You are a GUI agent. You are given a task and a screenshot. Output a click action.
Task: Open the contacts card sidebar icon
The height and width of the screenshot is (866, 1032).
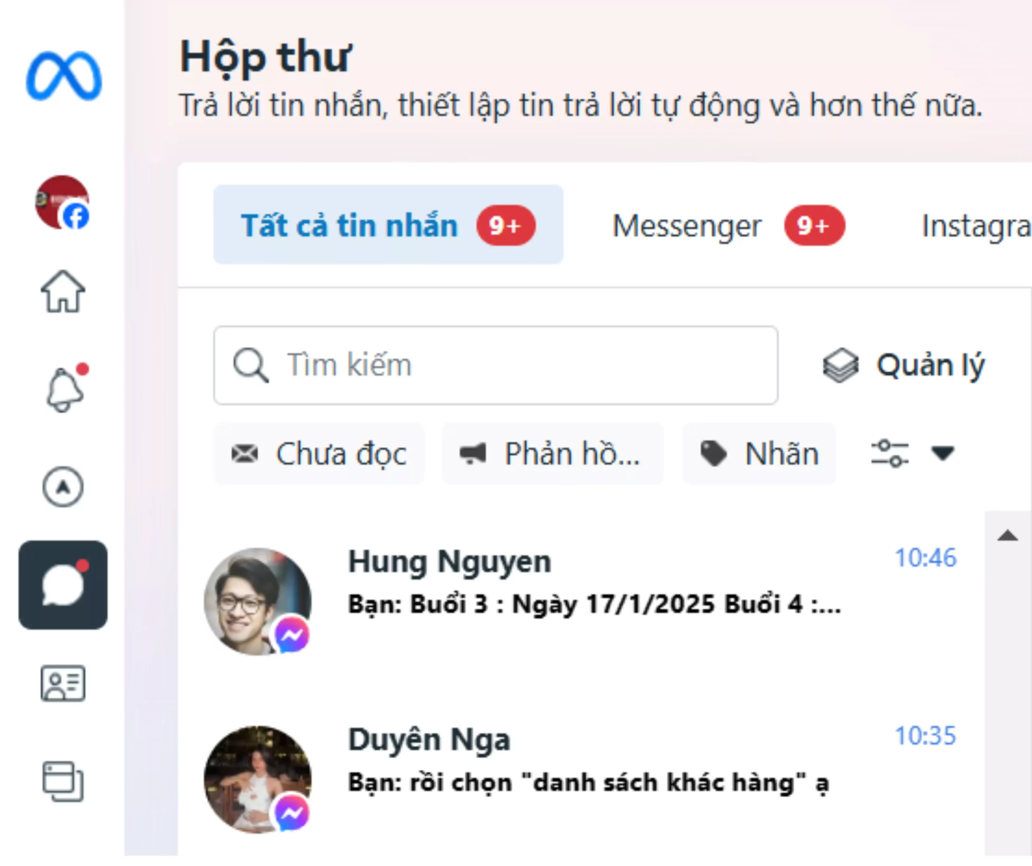tap(62, 683)
